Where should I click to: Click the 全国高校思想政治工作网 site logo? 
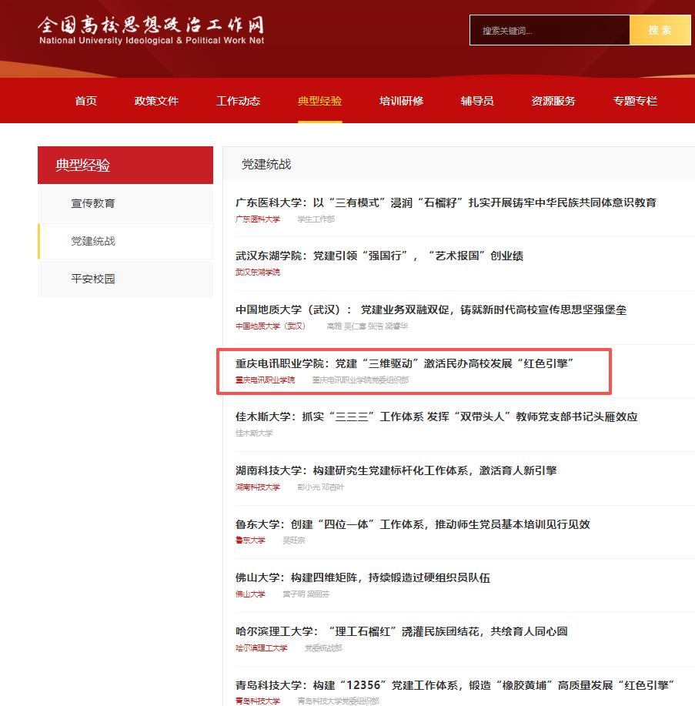(151, 30)
